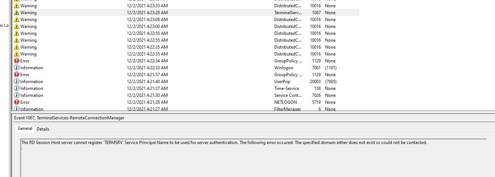This screenshot has width=495, height=177.
Task: Click the warning icon of the 4:23:08 AM event
Action: (17, 20)
